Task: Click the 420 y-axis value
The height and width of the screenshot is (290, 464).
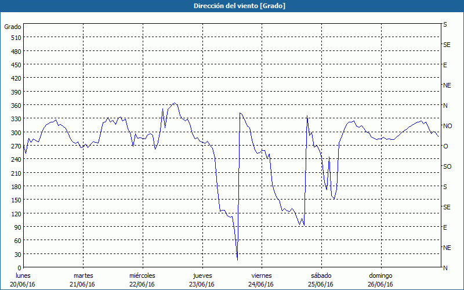Action: click(16, 78)
